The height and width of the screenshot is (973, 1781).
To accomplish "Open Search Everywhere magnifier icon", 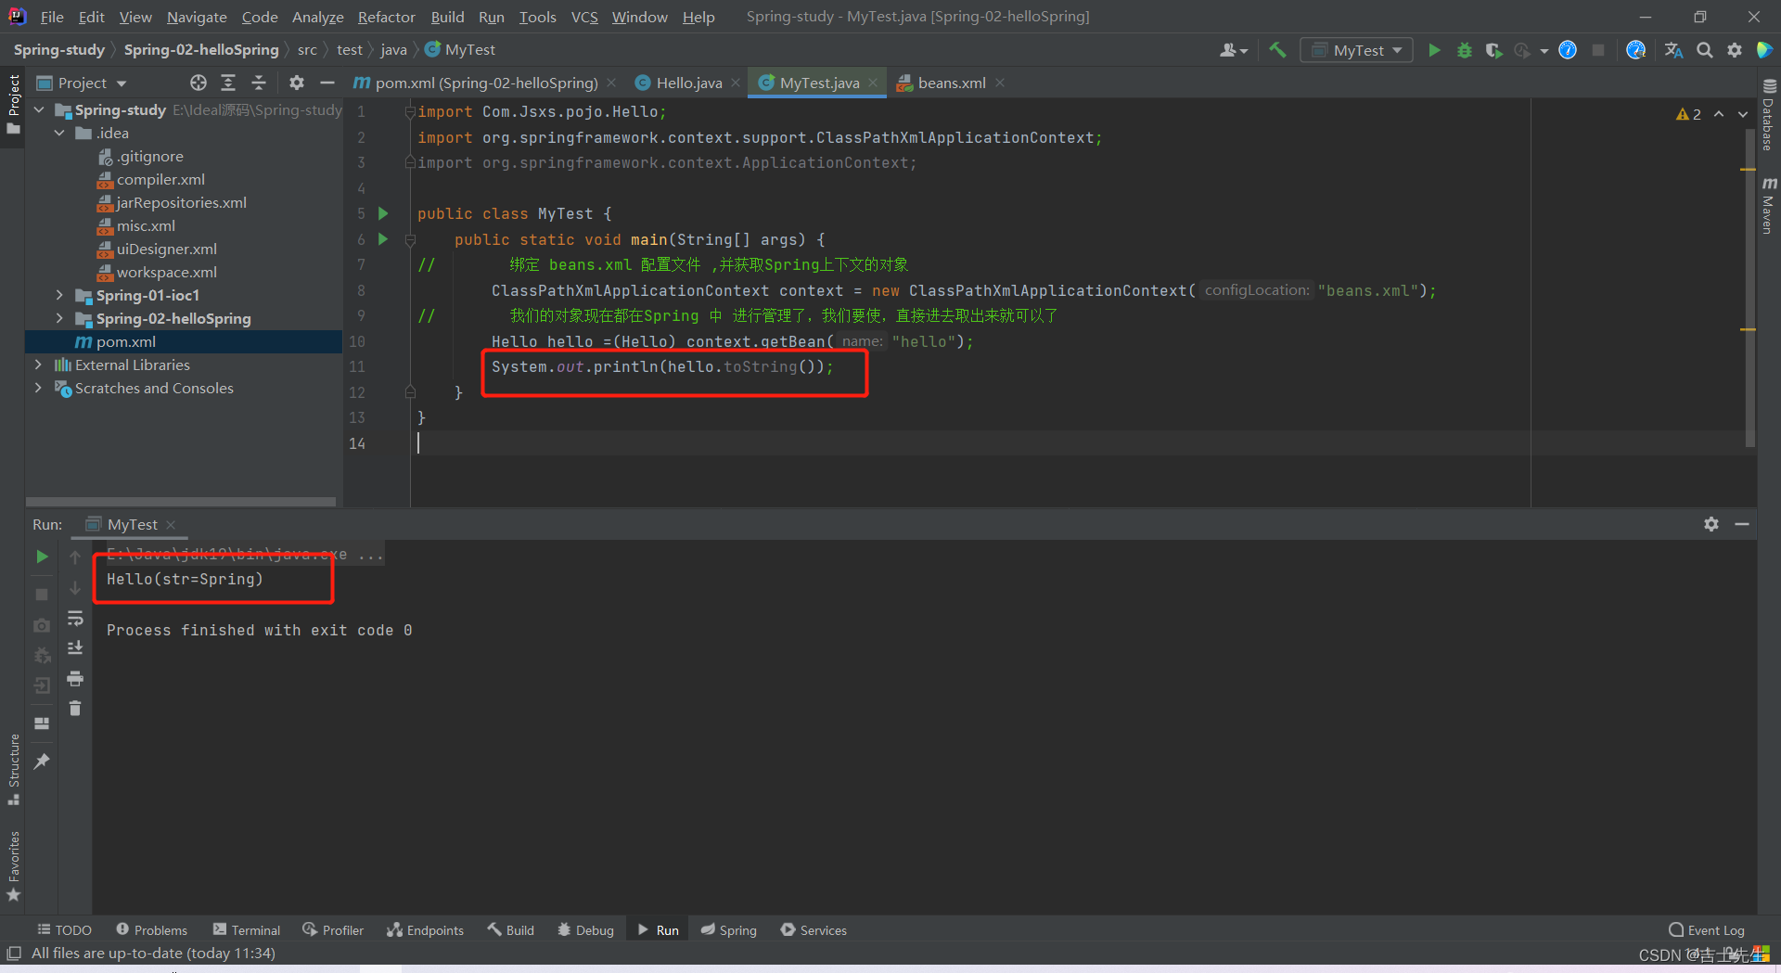I will (x=1704, y=50).
